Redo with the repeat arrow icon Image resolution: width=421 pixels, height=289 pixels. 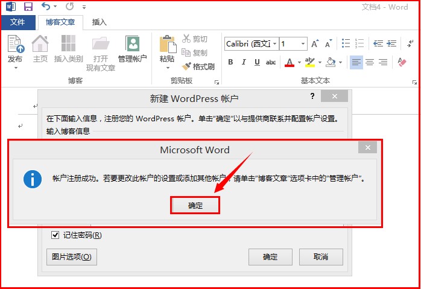pos(69,7)
